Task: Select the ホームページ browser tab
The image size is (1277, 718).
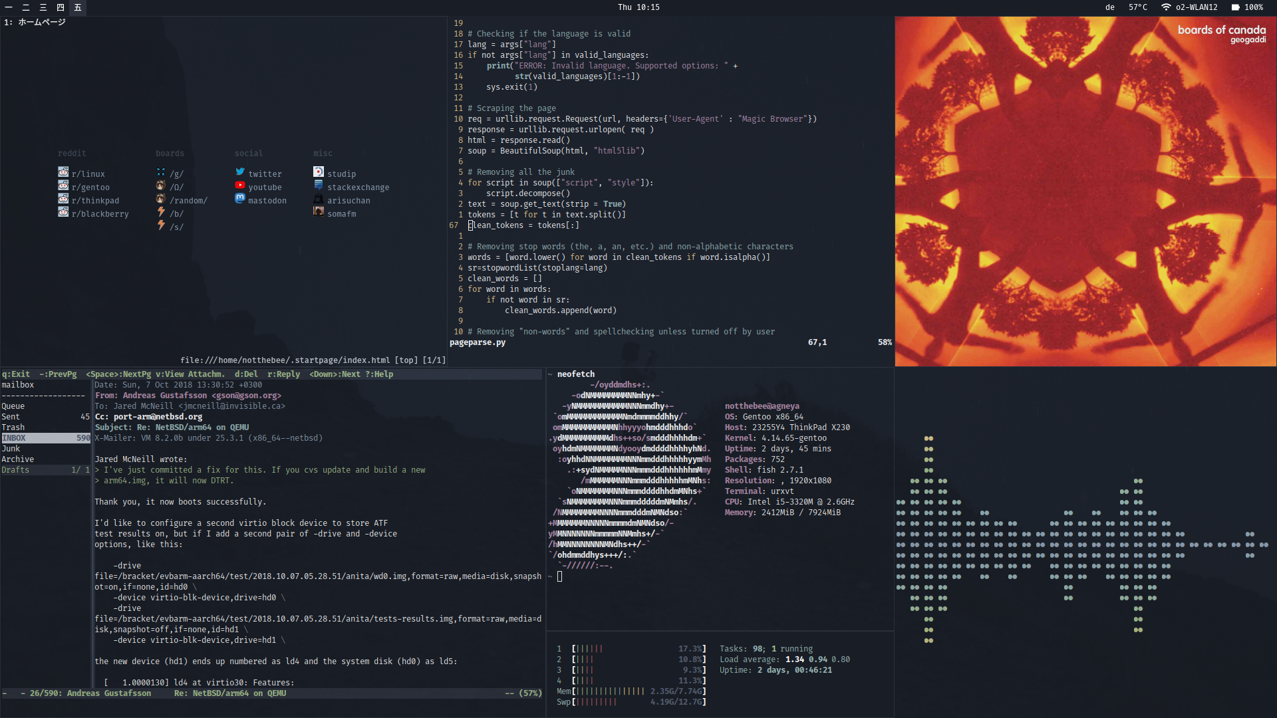Action: (35, 22)
